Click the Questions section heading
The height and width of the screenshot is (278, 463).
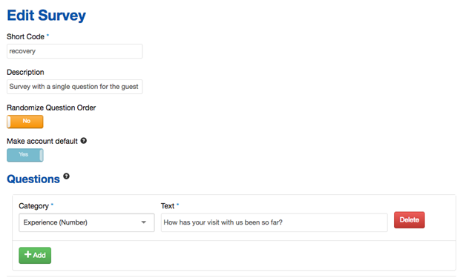pyautogui.click(x=33, y=179)
